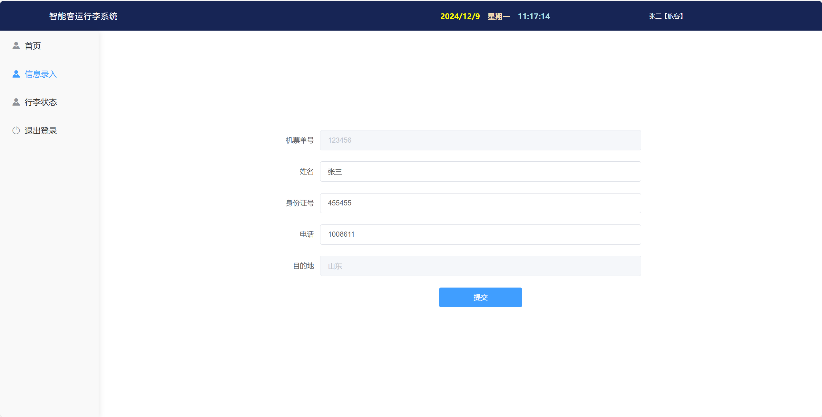This screenshot has width=822, height=417.
Task: Click the 张三【旅客】user label
Action: click(666, 16)
